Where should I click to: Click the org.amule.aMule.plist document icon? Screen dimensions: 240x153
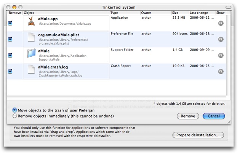tap(31, 37)
